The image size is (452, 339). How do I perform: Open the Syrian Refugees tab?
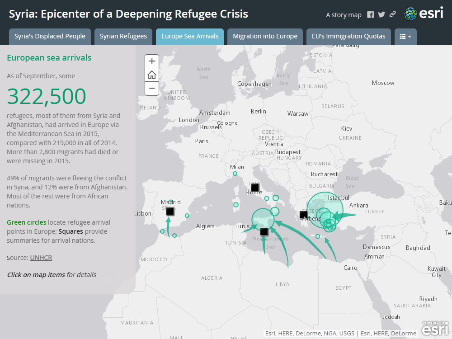pyautogui.click(x=123, y=37)
